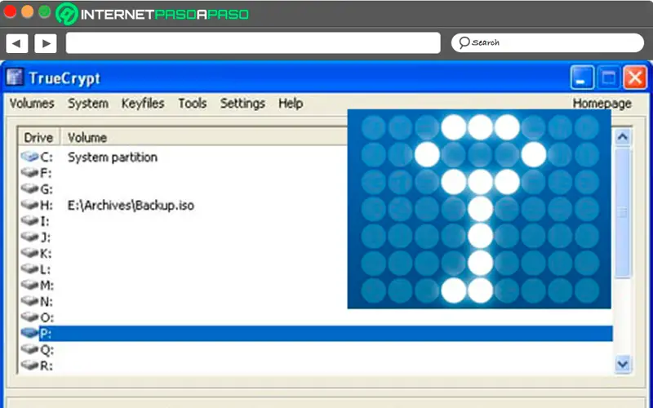Click the drive list scroll down arrow
The width and height of the screenshot is (653, 408).
[623, 364]
